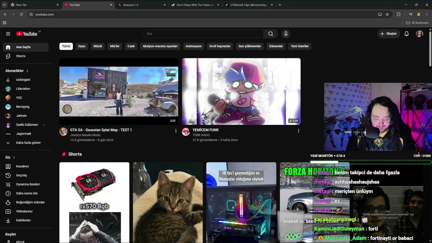Image resolution: width=432 pixels, height=243 pixels.
Task: Expand Daha fazla göster subscriptions
Action: tap(25, 143)
